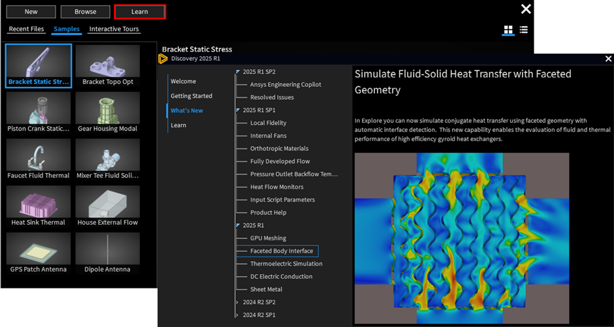Image resolution: width=614 pixels, height=327 pixels.
Task: Open GPS Patch Antenna sample
Action: point(39,253)
